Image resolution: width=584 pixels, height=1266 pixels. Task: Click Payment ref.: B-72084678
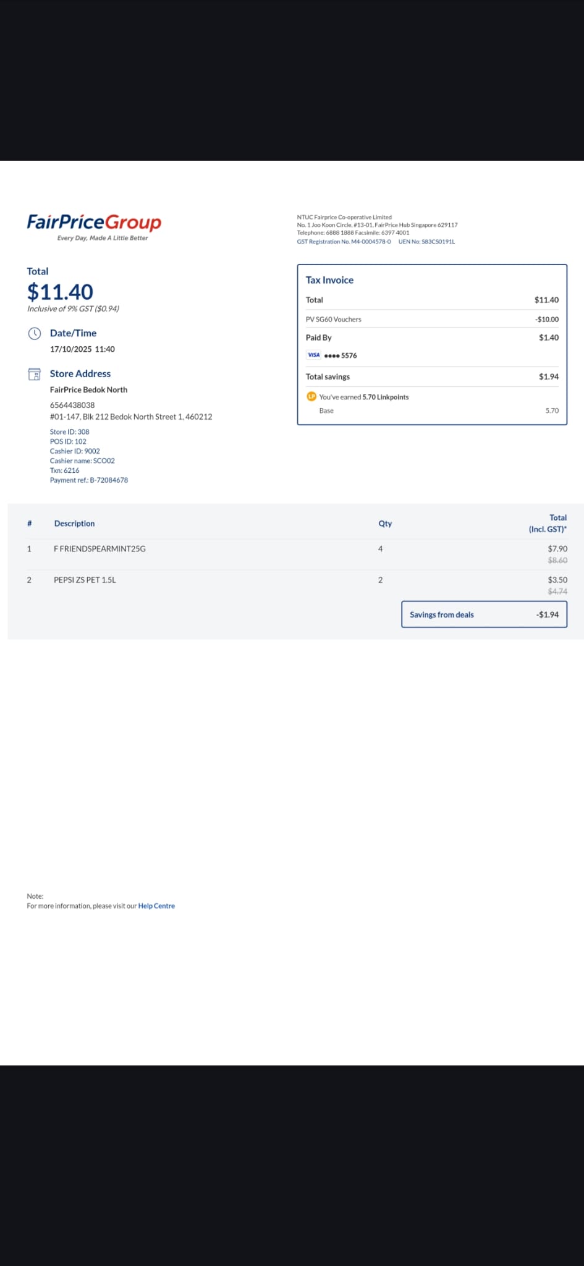tap(89, 480)
